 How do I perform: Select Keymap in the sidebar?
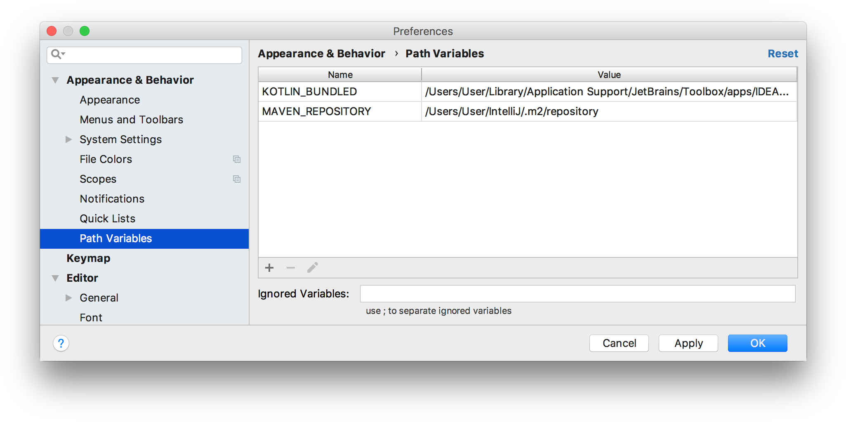[88, 258]
